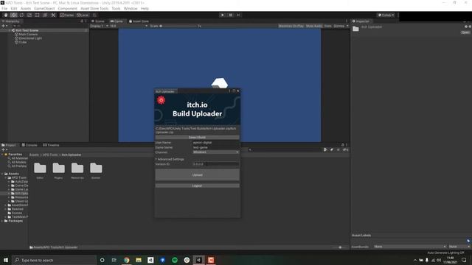Open the Channel dropdown in Itch Uploader

point(216,152)
